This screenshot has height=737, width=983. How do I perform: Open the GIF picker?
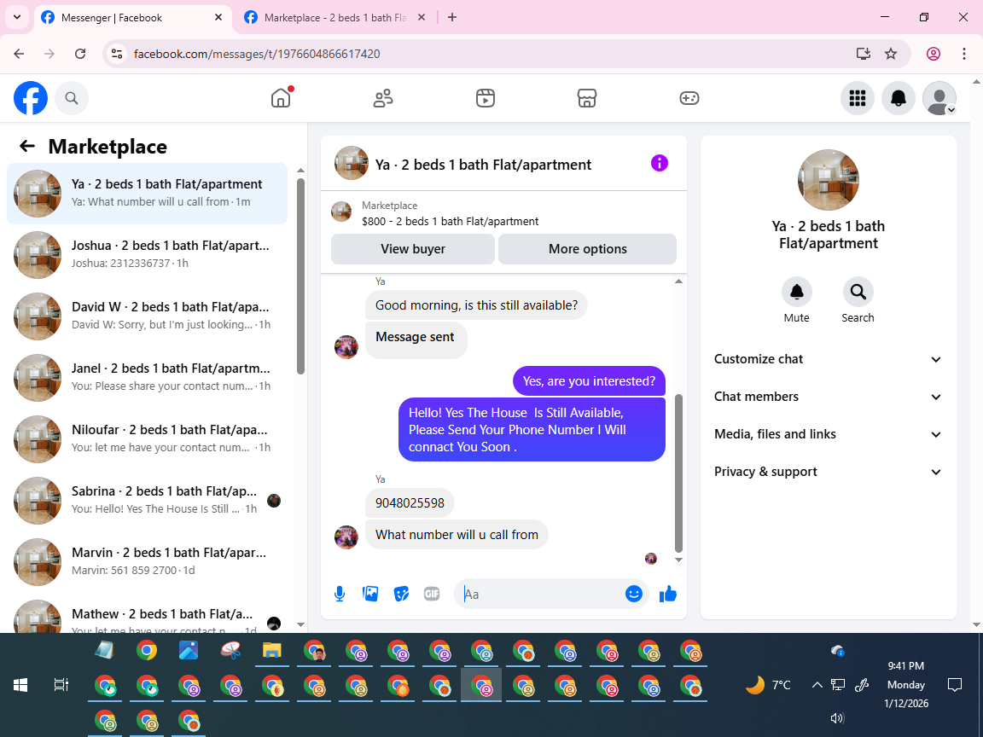point(432,594)
